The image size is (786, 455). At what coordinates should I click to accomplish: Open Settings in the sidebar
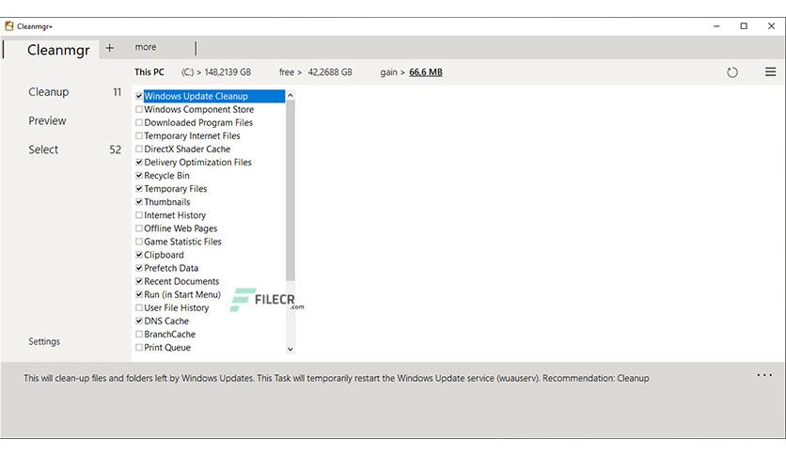(x=44, y=341)
